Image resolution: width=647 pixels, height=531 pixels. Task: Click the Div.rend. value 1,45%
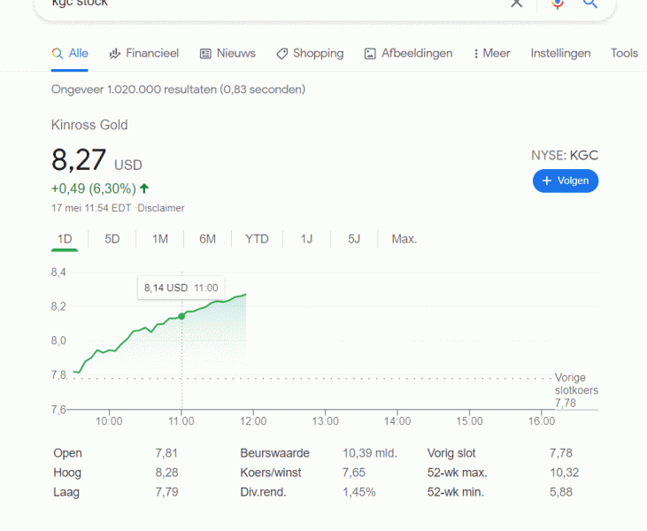tap(359, 492)
